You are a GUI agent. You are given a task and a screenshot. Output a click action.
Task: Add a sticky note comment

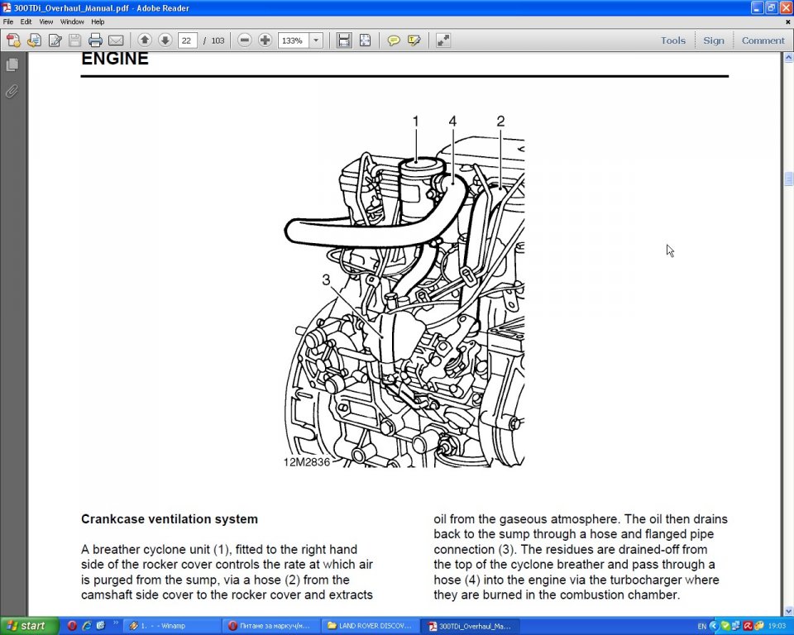pos(394,41)
